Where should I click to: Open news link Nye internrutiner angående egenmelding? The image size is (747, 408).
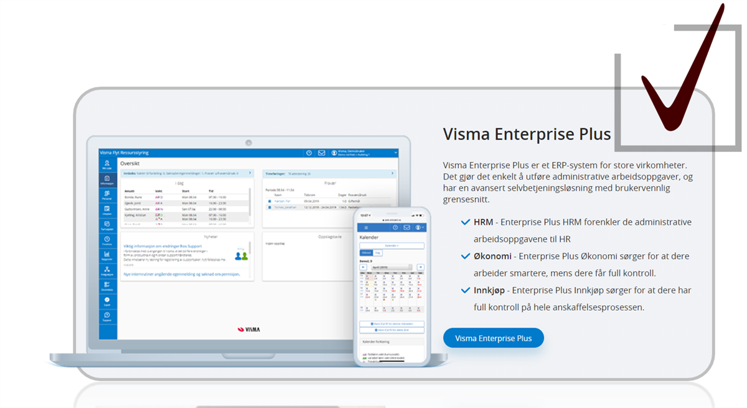point(182,274)
